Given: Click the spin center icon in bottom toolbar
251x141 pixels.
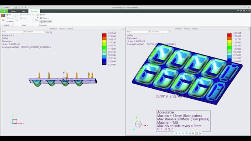Looking at the screenshot, I should 200,133.
